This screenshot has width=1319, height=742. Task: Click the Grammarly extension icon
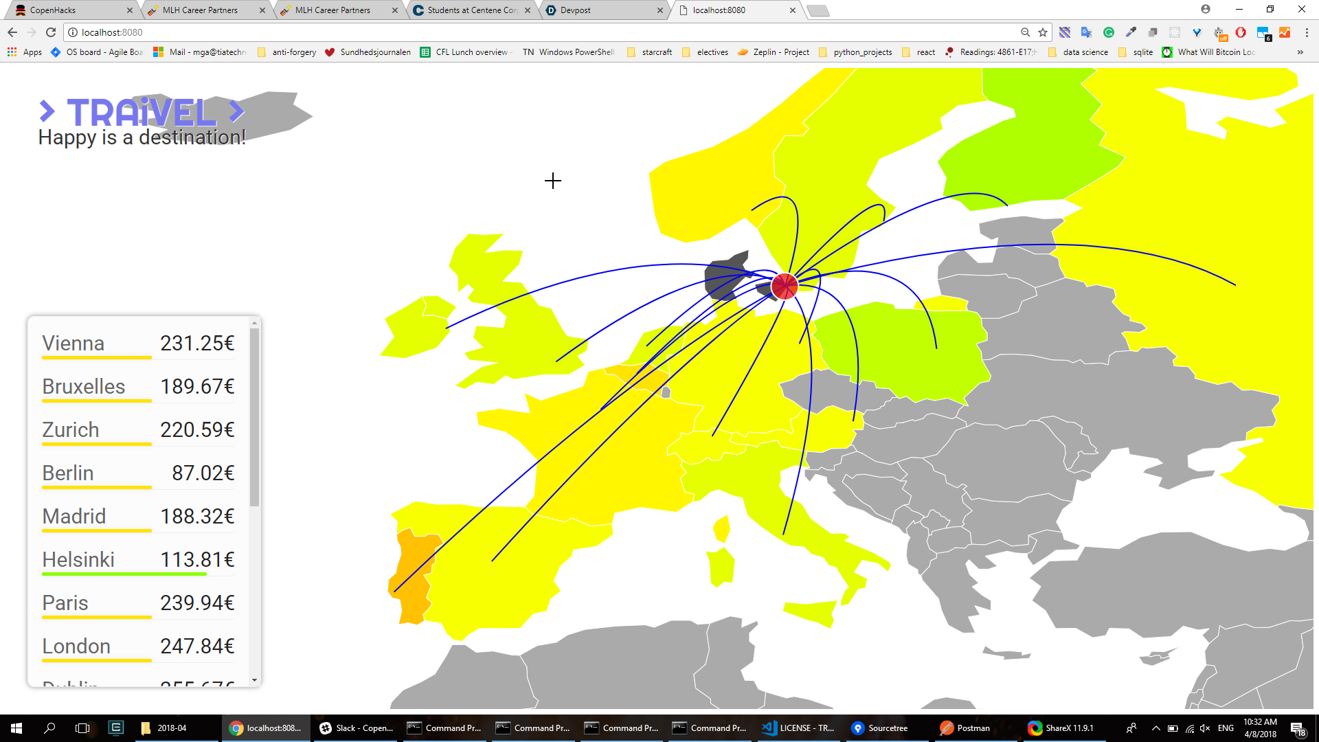pyautogui.click(x=1108, y=32)
